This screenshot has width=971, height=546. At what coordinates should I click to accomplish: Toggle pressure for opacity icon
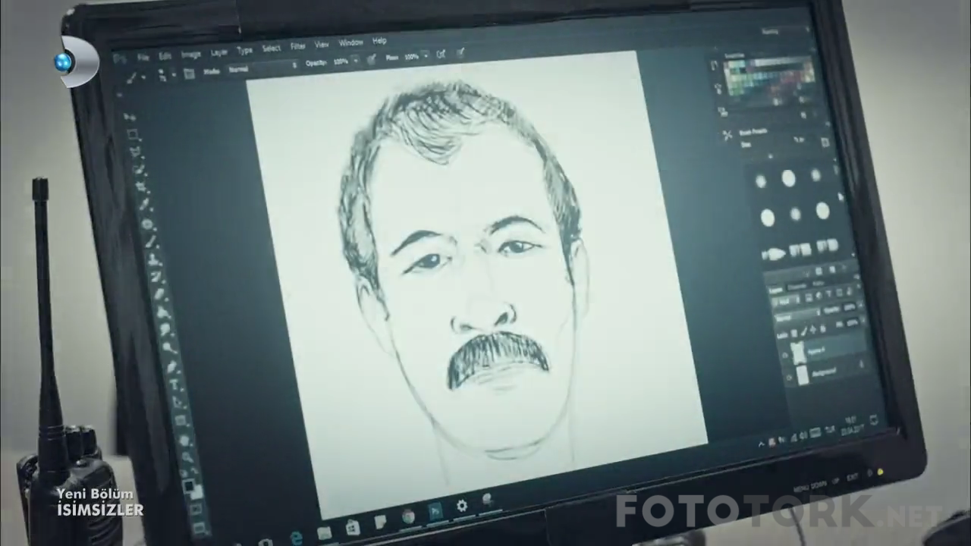tap(372, 59)
